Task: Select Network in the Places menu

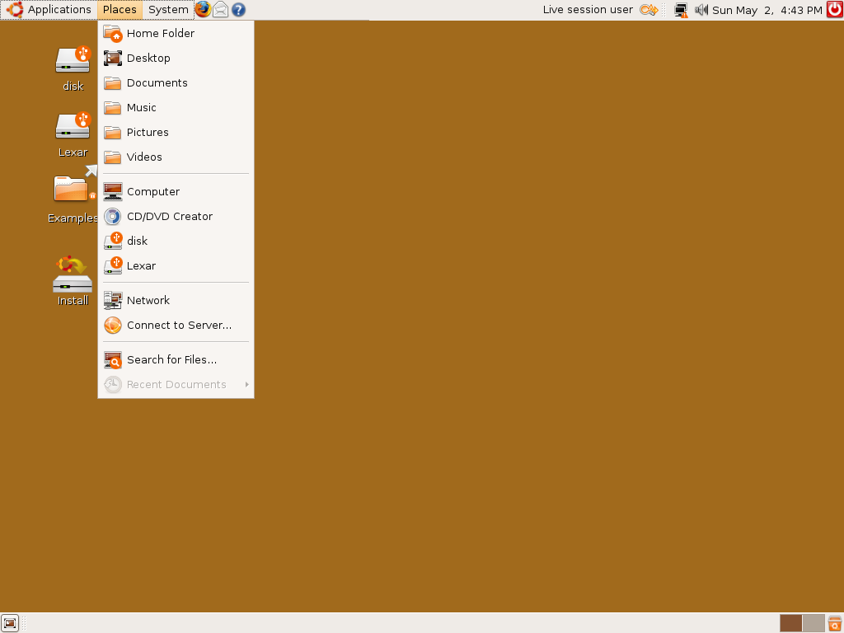Action: pos(176,300)
